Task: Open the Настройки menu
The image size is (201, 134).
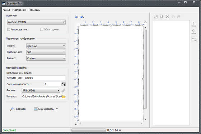Action: point(19,10)
